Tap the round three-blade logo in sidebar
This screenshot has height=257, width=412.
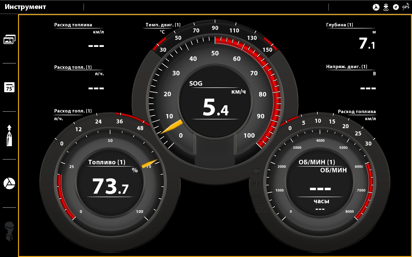pos(9,183)
